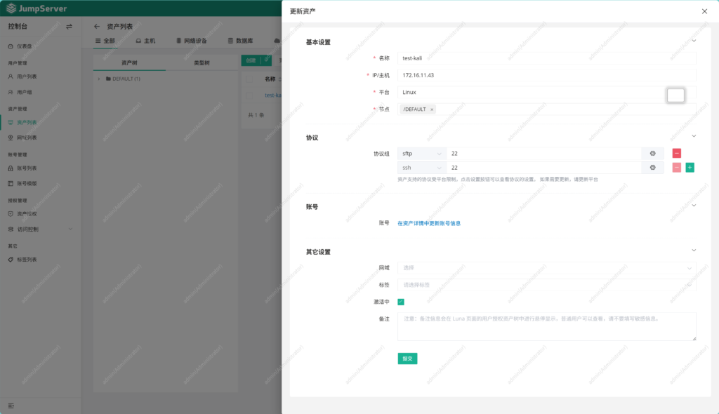Click the JumpServer logo in the top bar
Screen dimensions: 719x414
click(x=34, y=8)
